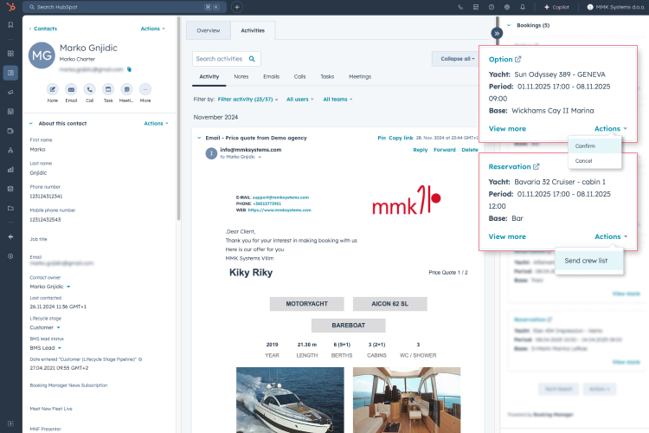Open the notifications bell
This screenshot has width=649, height=433.
[x=523, y=7]
